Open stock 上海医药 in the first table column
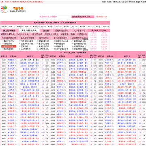 [11, 81]
